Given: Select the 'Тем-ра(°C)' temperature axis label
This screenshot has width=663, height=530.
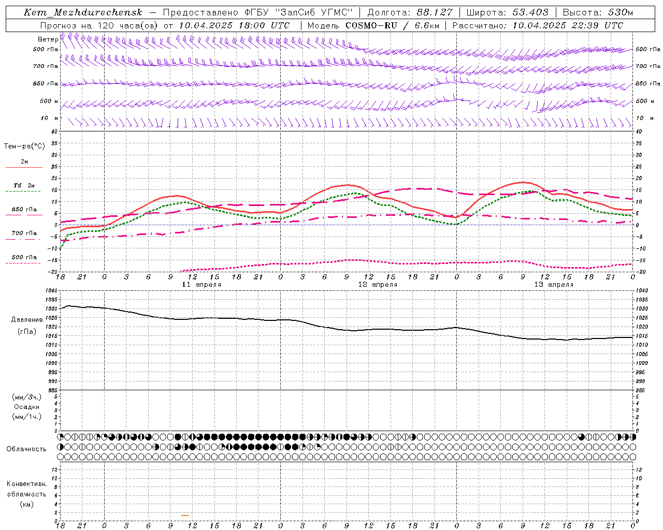Looking at the screenshot, I should coord(24,146).
